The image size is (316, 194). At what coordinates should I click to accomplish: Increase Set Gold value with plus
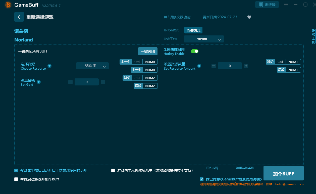(x=103, y=82)
